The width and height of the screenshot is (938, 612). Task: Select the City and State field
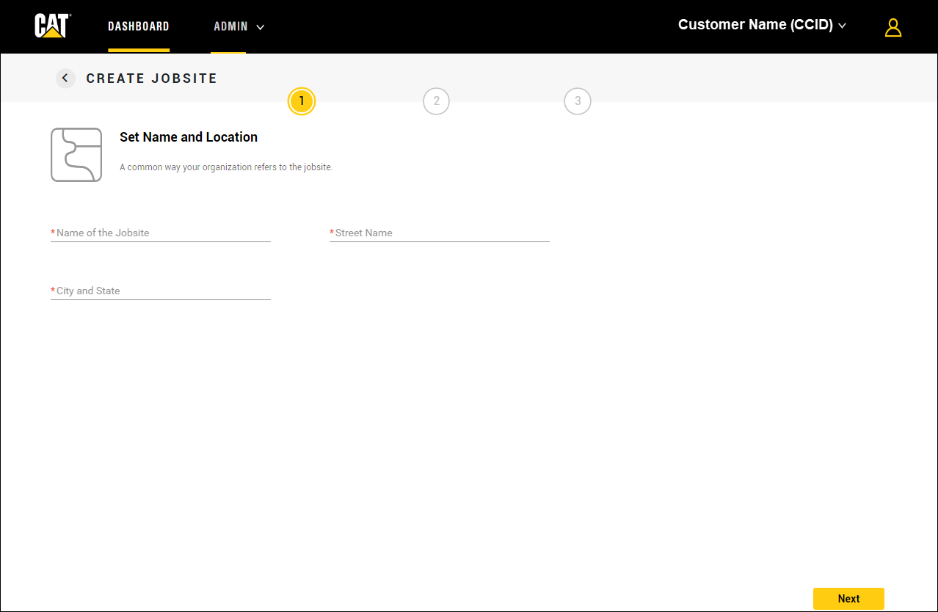(x=161, y=291)
